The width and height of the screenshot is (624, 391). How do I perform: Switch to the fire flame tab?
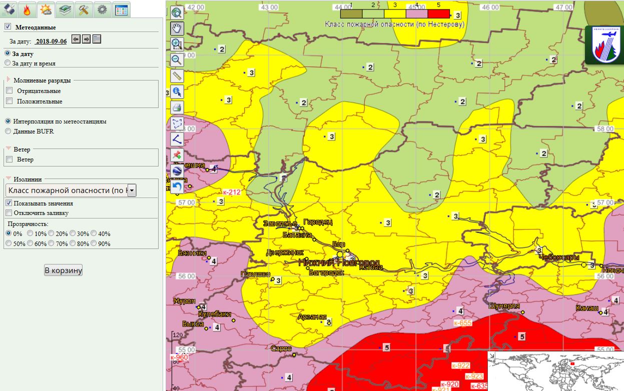tap(27, 9)
